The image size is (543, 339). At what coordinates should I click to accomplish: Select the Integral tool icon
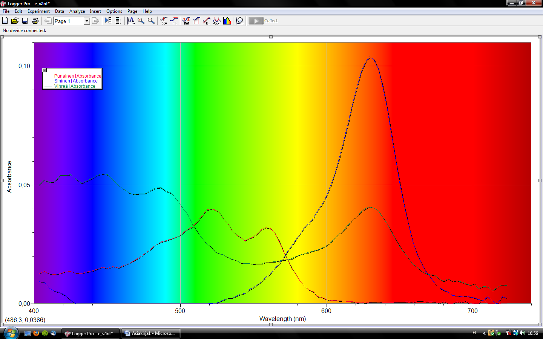click(x=196, y=21)
